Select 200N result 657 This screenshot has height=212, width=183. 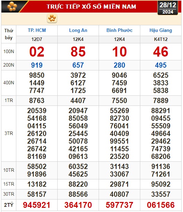tap(78, 65)
